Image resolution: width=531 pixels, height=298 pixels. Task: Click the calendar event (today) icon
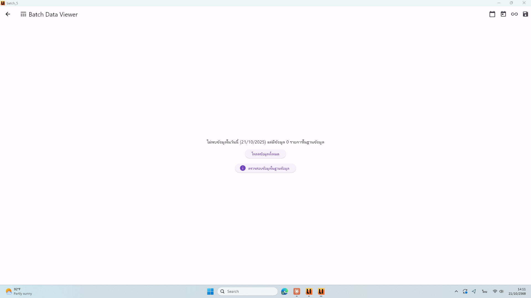pos(503,14)
